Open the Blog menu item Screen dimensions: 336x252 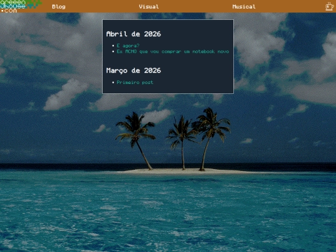(x=58, y=7)
